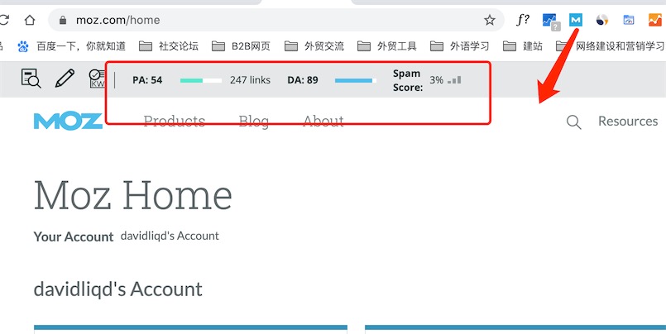This screenshot has height=334, width=666.
Task: Expand the 建站 bookmark folder
Action: 522,46
